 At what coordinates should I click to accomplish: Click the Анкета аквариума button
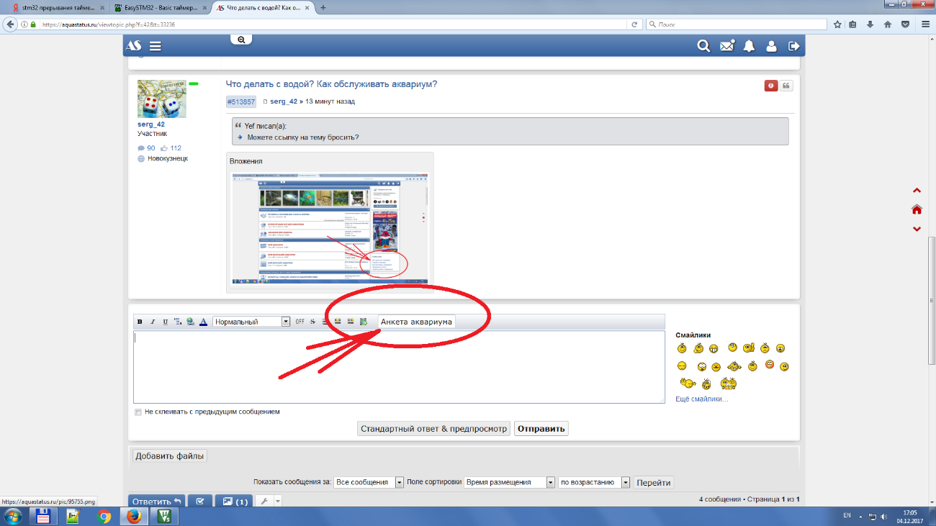[x=416, y=322]
